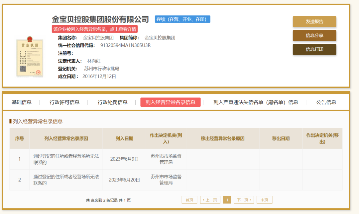Viewport: 359px width, 214px height.
Task: Open the 营业执照 business license thumbnail
Action: coord(30,57)
